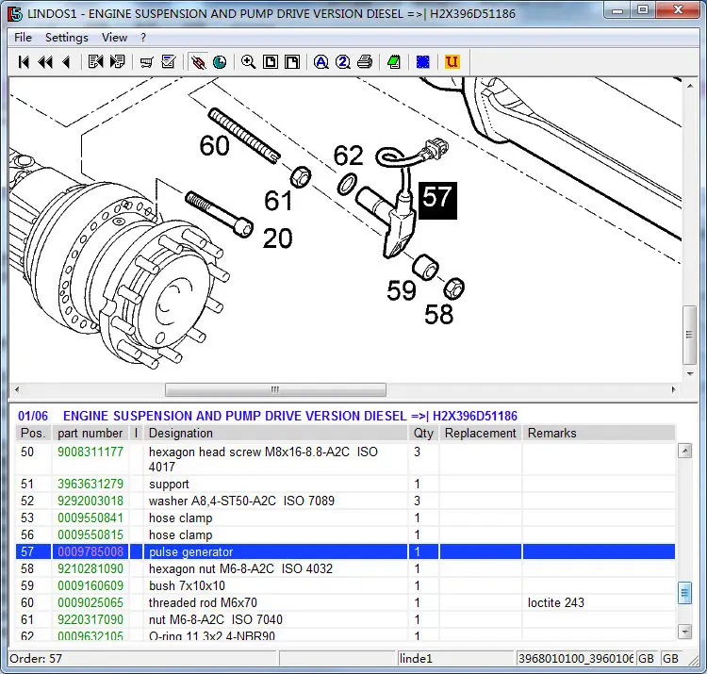Viewport: 707px width, 674px height.
Task: Select part number 0009550815
Action: [90, 534]
